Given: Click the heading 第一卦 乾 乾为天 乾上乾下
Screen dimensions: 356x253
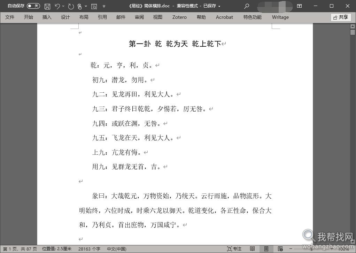Looking at the screenshot, I should 175,44.
